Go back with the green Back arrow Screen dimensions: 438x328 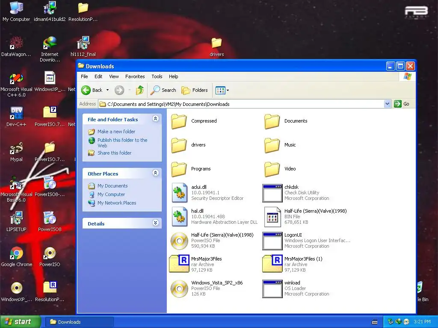pos(92,90)
